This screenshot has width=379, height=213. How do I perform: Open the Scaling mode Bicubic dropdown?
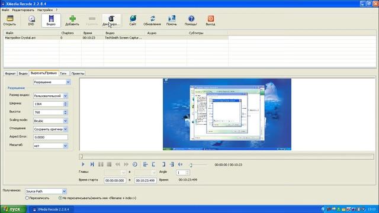(x=65, y=121)
